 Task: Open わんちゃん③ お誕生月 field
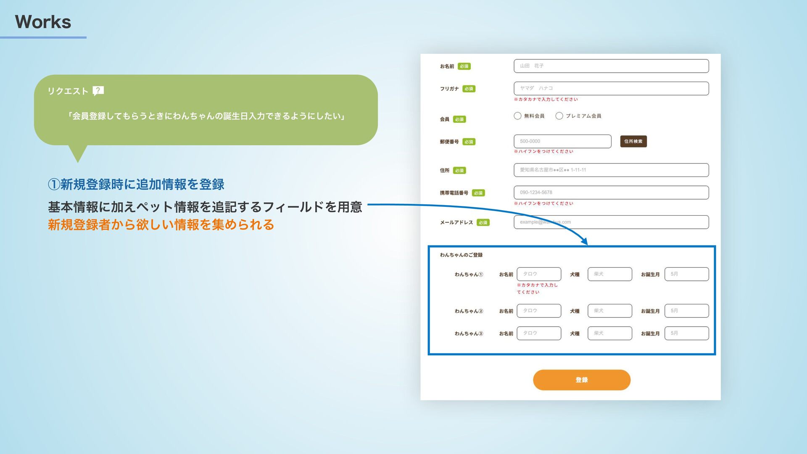point(686,333)
